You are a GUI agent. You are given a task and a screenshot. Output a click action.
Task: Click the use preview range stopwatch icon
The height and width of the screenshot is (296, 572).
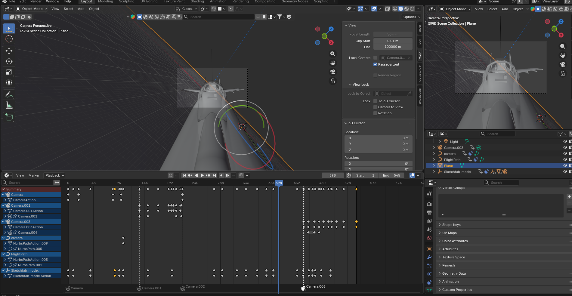coord(349,175)
